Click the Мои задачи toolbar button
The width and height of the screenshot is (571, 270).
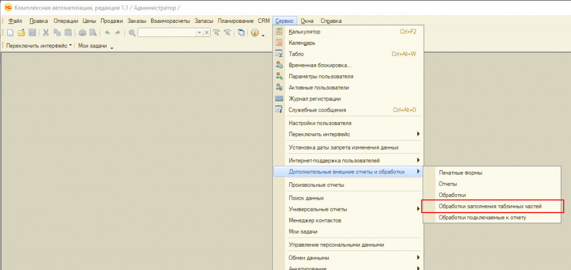tap(92, 46)
